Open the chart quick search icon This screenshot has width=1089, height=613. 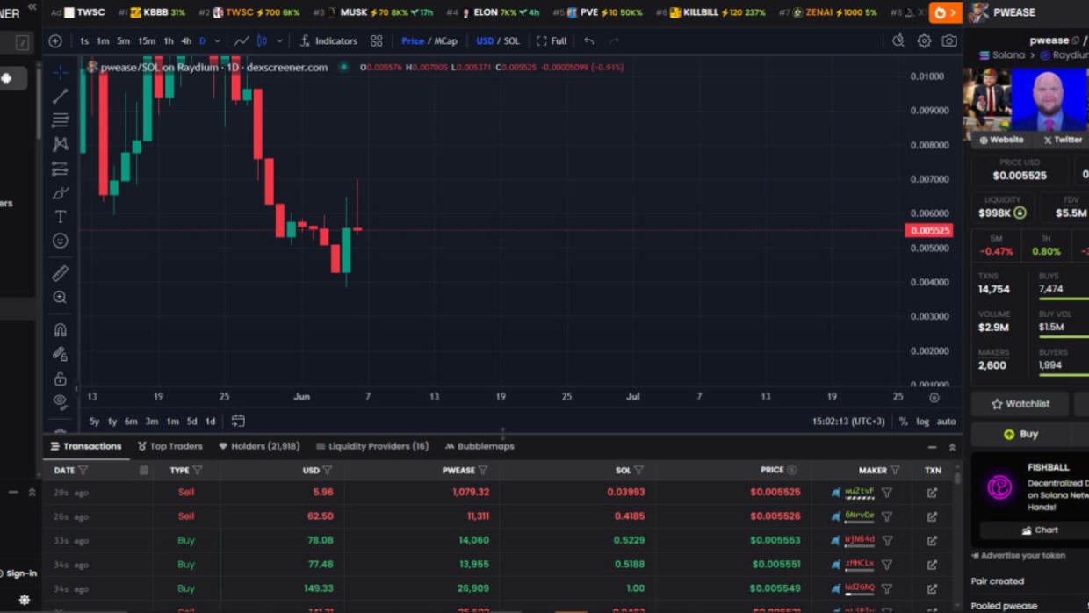click(898, 41)
